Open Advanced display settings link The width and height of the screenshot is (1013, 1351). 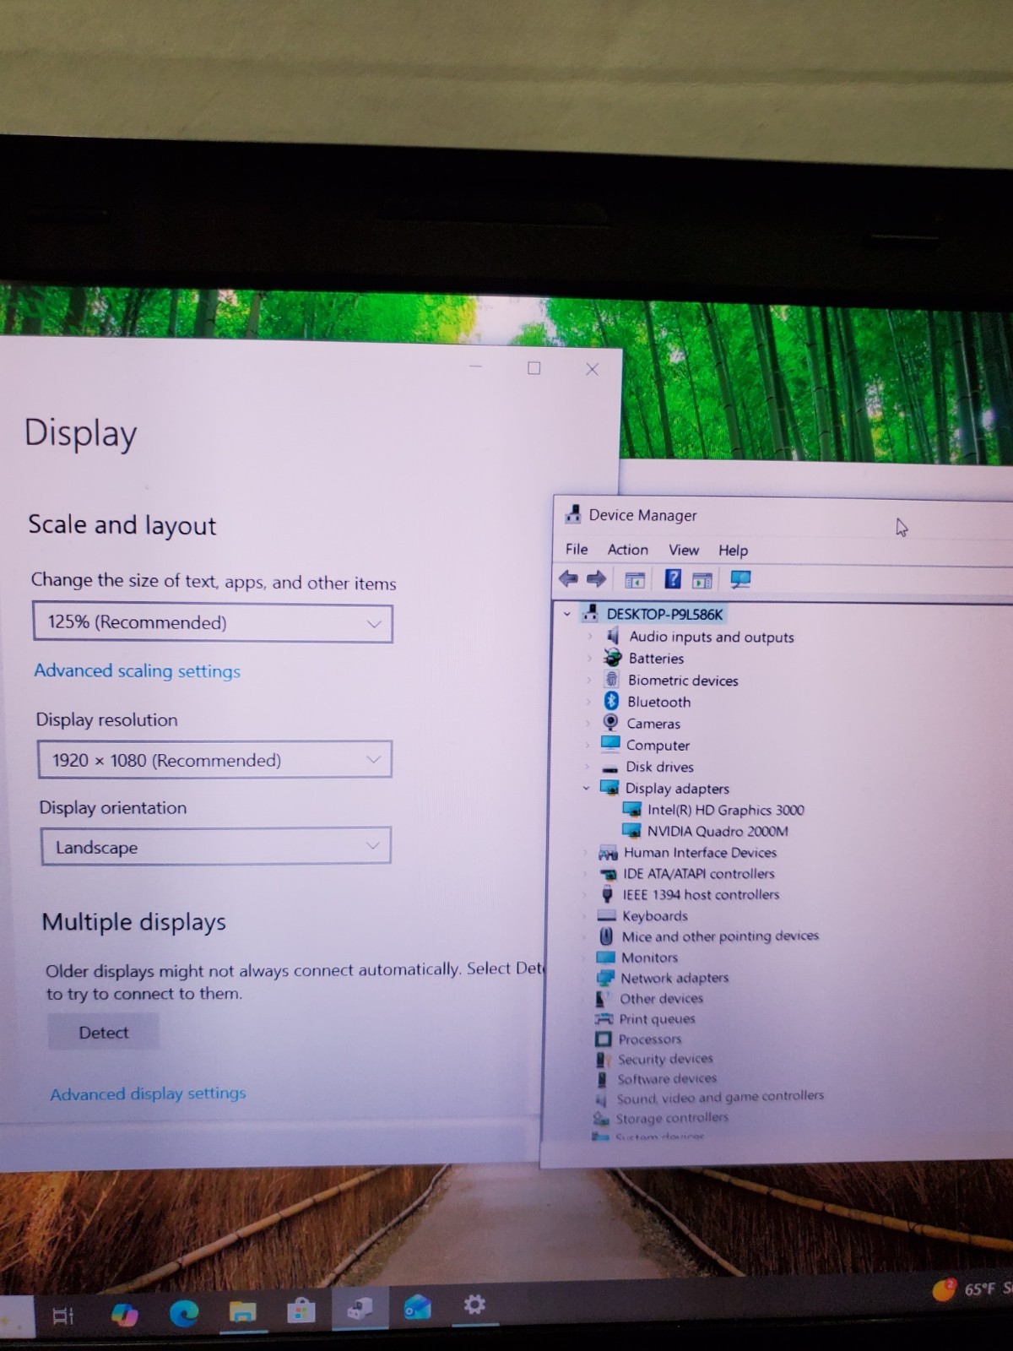(x=149, y=1093)
